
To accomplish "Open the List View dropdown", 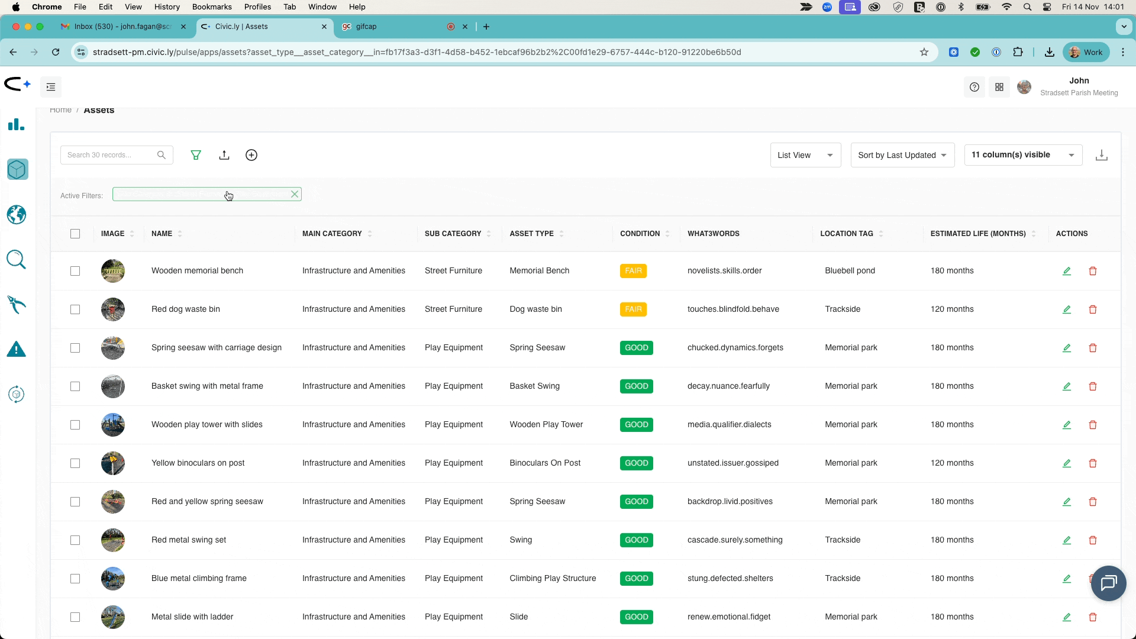I will click(805, 155).
